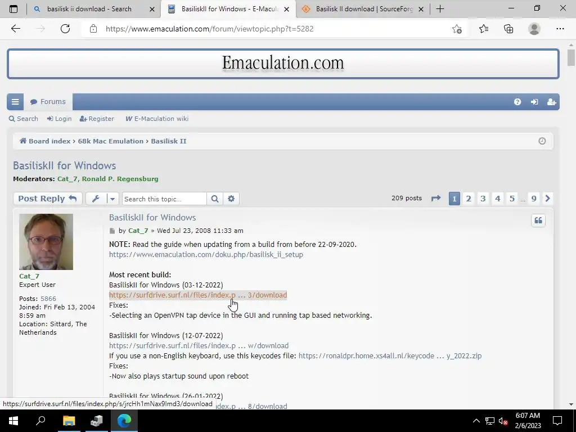The height and width of the screenshot is (432, 576).
Task: Go to next page arrow
Action: (x=547, y=199)
